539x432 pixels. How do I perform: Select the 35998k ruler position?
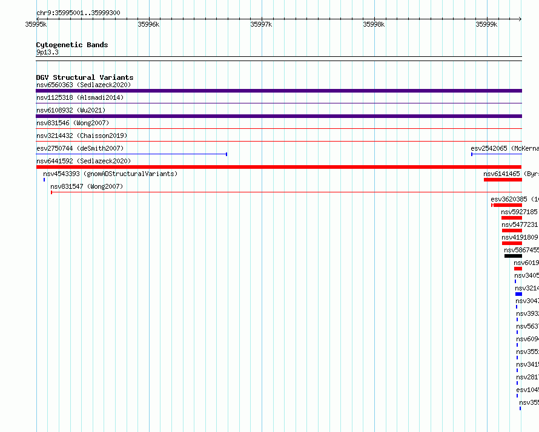click(374, 24)
